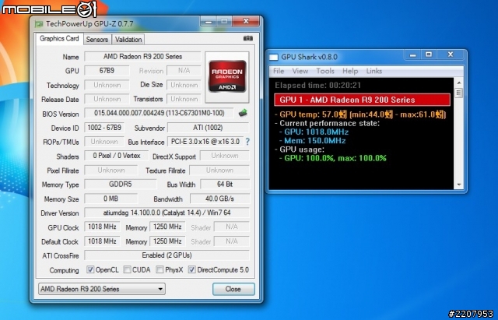Viewport: 498px width, 320px height.
Task: Minimize the GPU-Z window
Action: 209,22
